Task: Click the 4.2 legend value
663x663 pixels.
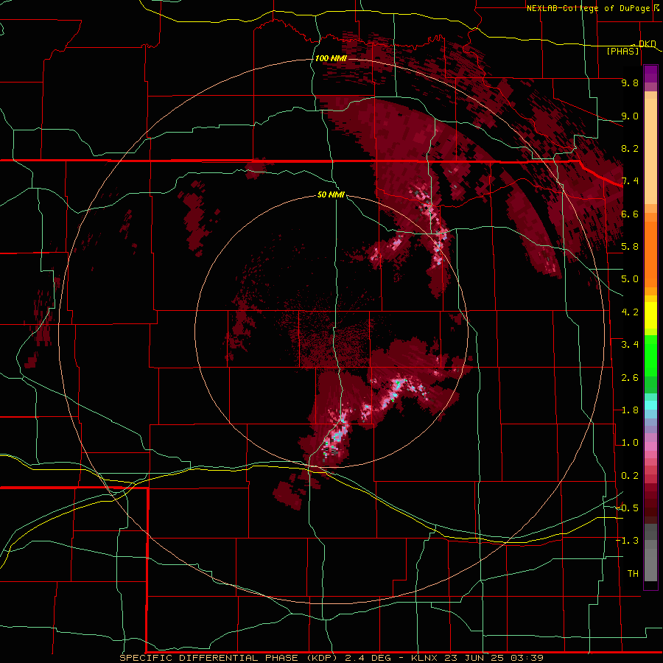Action: [x=630, y=312]
